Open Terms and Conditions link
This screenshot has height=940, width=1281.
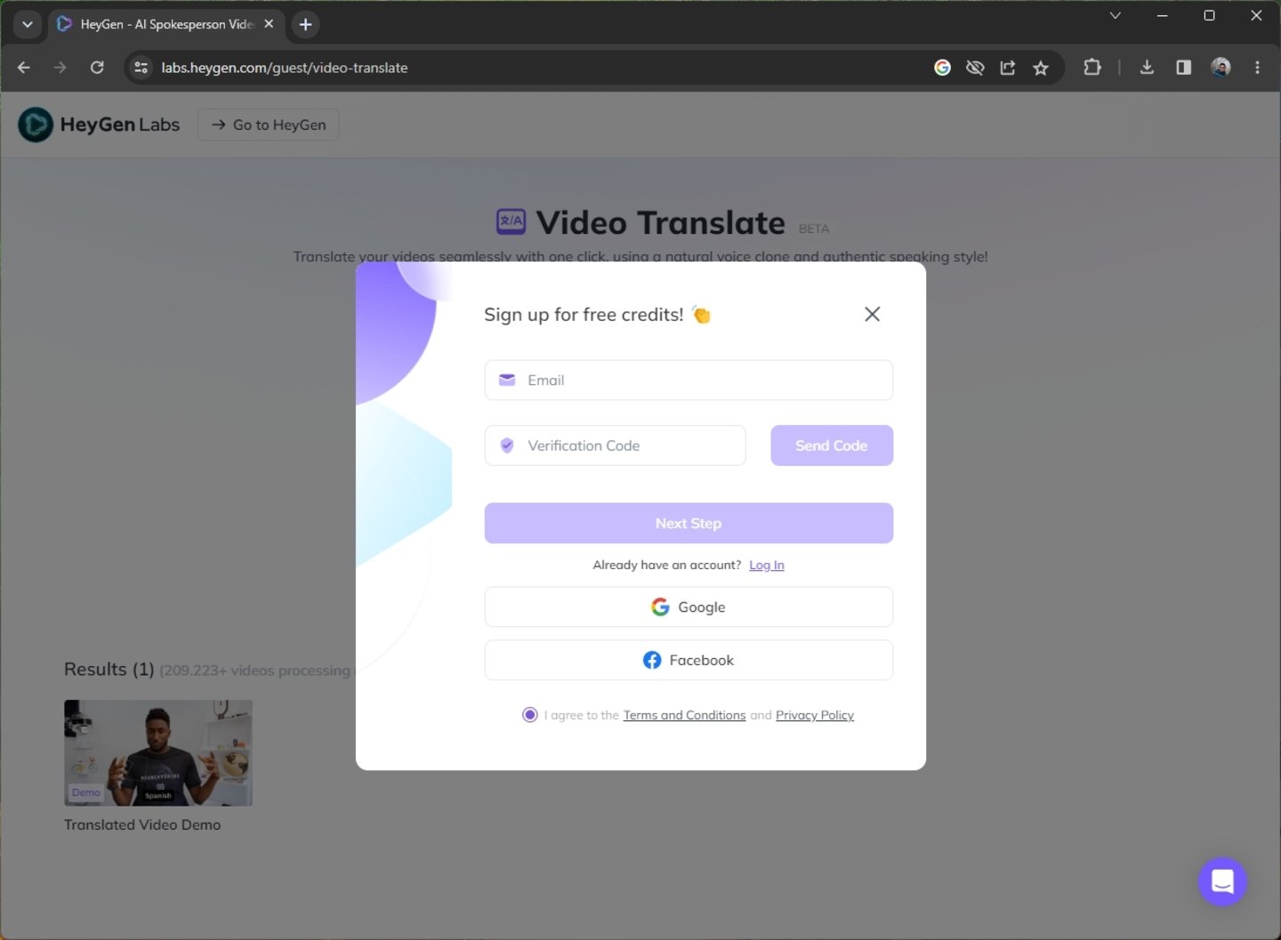[x=684, y=715]
